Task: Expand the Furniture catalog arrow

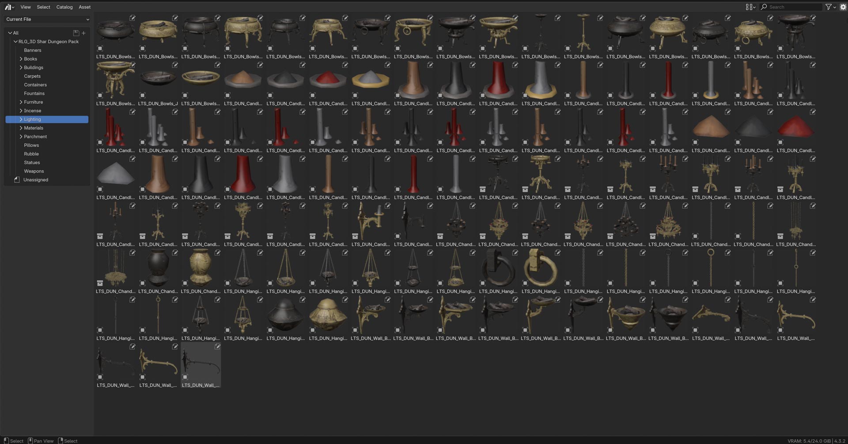Action: point(21,102)
